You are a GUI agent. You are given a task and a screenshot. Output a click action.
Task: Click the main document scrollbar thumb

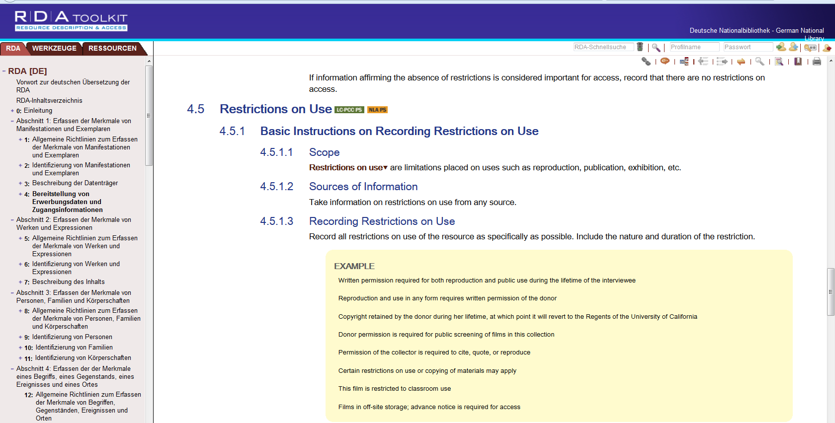(x=831, y=292)
